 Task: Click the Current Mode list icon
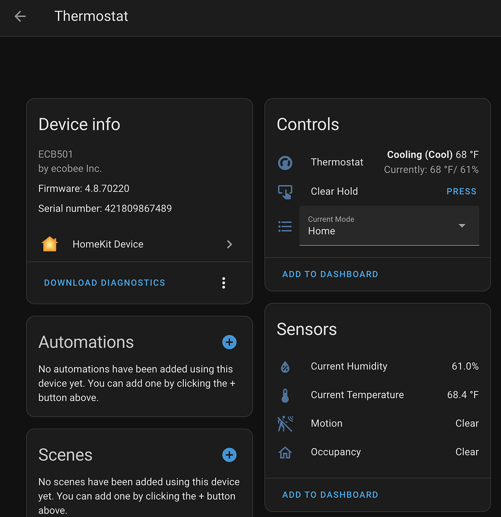[x=285, y=226]
